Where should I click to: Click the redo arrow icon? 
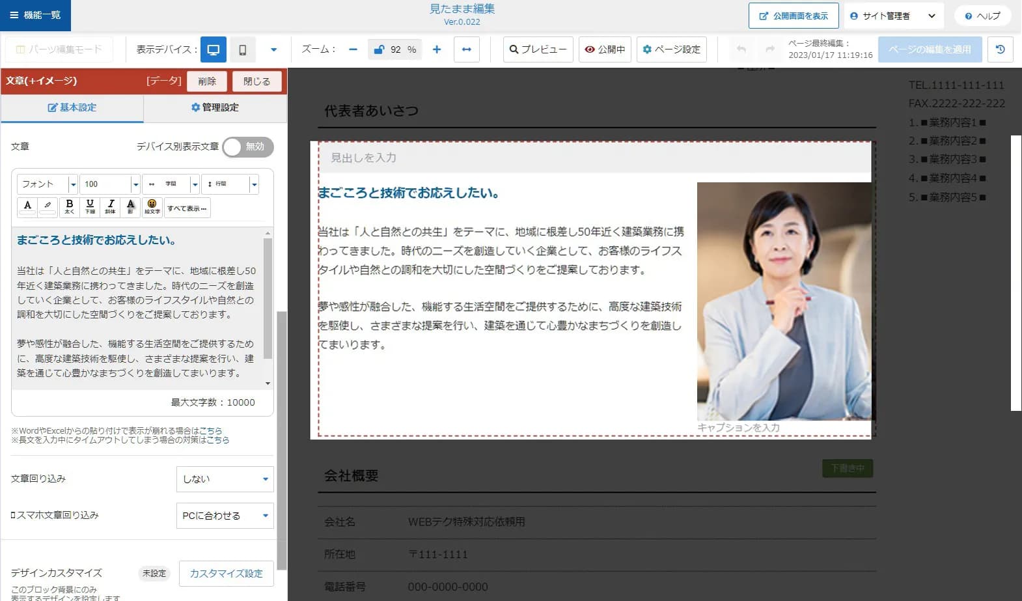(x=770, y=49)
